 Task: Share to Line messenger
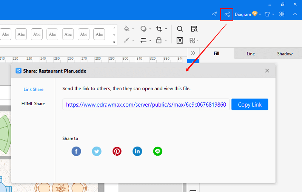pyautogui.click(x=157, y=151)
